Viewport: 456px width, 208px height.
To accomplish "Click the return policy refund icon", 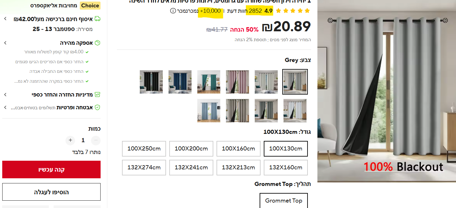I will (97, 95).
